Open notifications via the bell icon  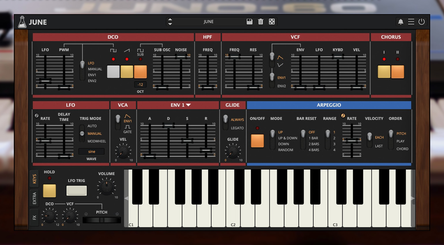click(400, 22)
